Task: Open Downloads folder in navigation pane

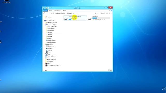Action: [x=51, y=30]
